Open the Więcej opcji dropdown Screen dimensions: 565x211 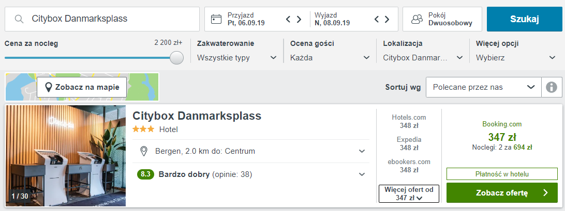pos(516,57)
